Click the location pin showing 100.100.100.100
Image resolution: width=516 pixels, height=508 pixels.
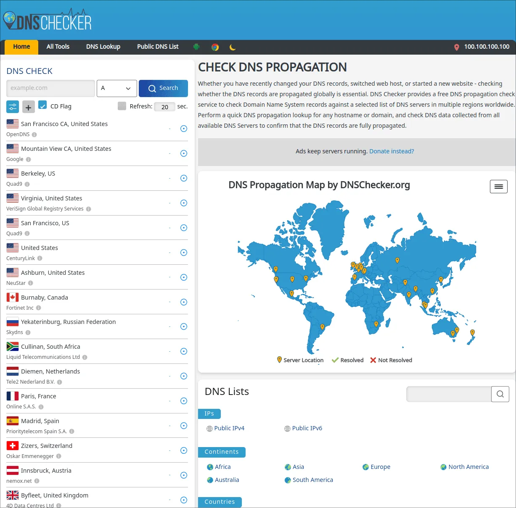click(x=456, y=47)
